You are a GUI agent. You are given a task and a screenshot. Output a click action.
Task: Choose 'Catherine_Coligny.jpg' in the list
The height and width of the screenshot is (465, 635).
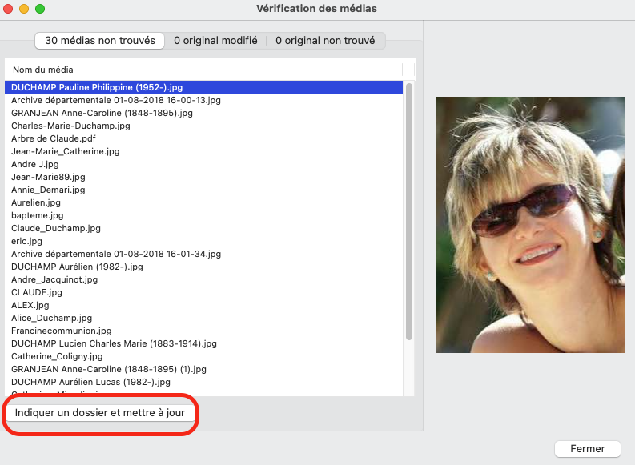point(57,356)
